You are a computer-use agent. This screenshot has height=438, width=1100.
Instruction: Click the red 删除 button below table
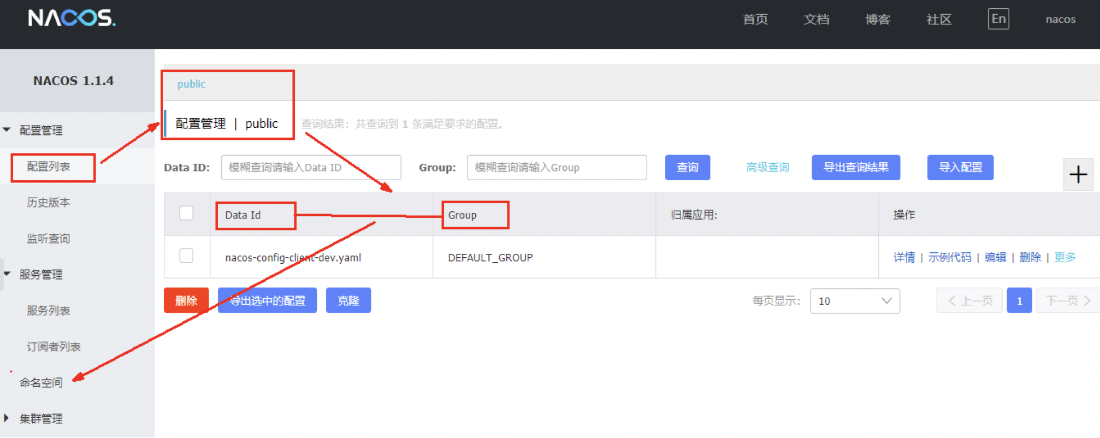tap(186, 300)
